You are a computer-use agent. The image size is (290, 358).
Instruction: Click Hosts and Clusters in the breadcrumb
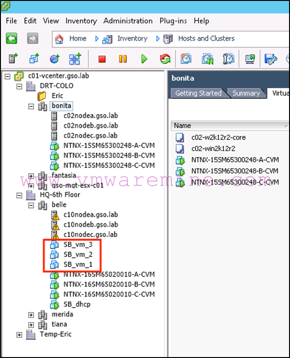point(206,38)
